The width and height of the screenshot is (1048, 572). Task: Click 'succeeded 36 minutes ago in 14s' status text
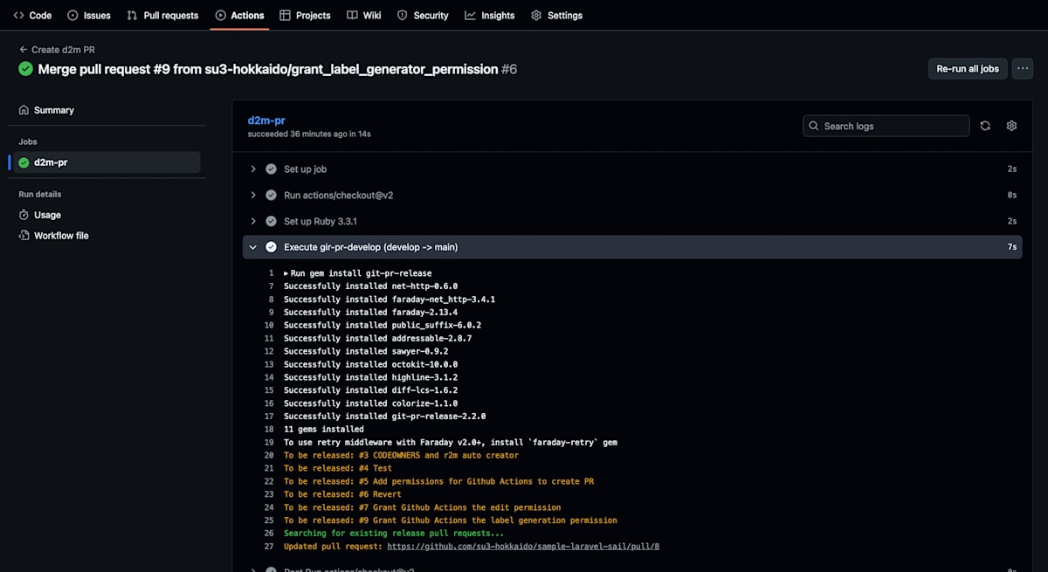point(309,134)
